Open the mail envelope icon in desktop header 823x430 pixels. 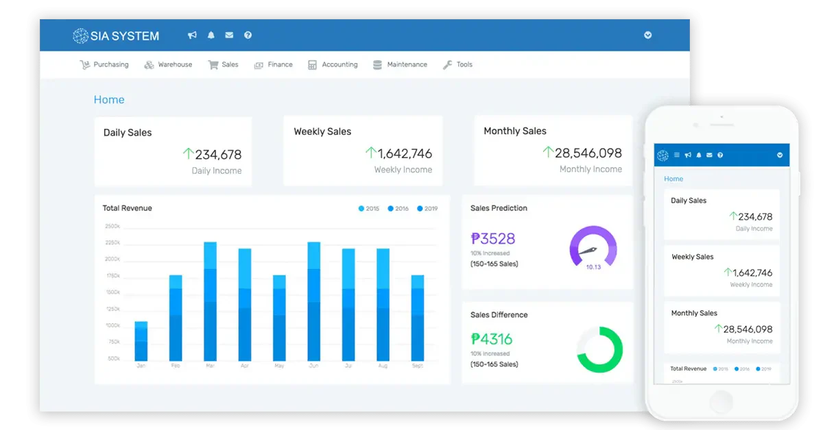point(229,35)
